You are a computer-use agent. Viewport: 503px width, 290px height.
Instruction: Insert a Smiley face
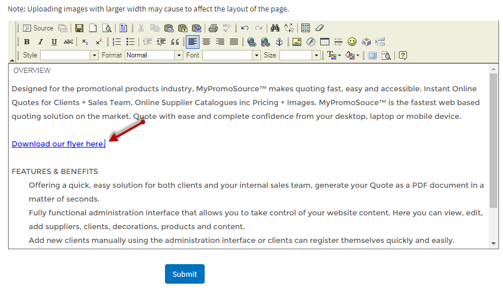tap(352, 42)
